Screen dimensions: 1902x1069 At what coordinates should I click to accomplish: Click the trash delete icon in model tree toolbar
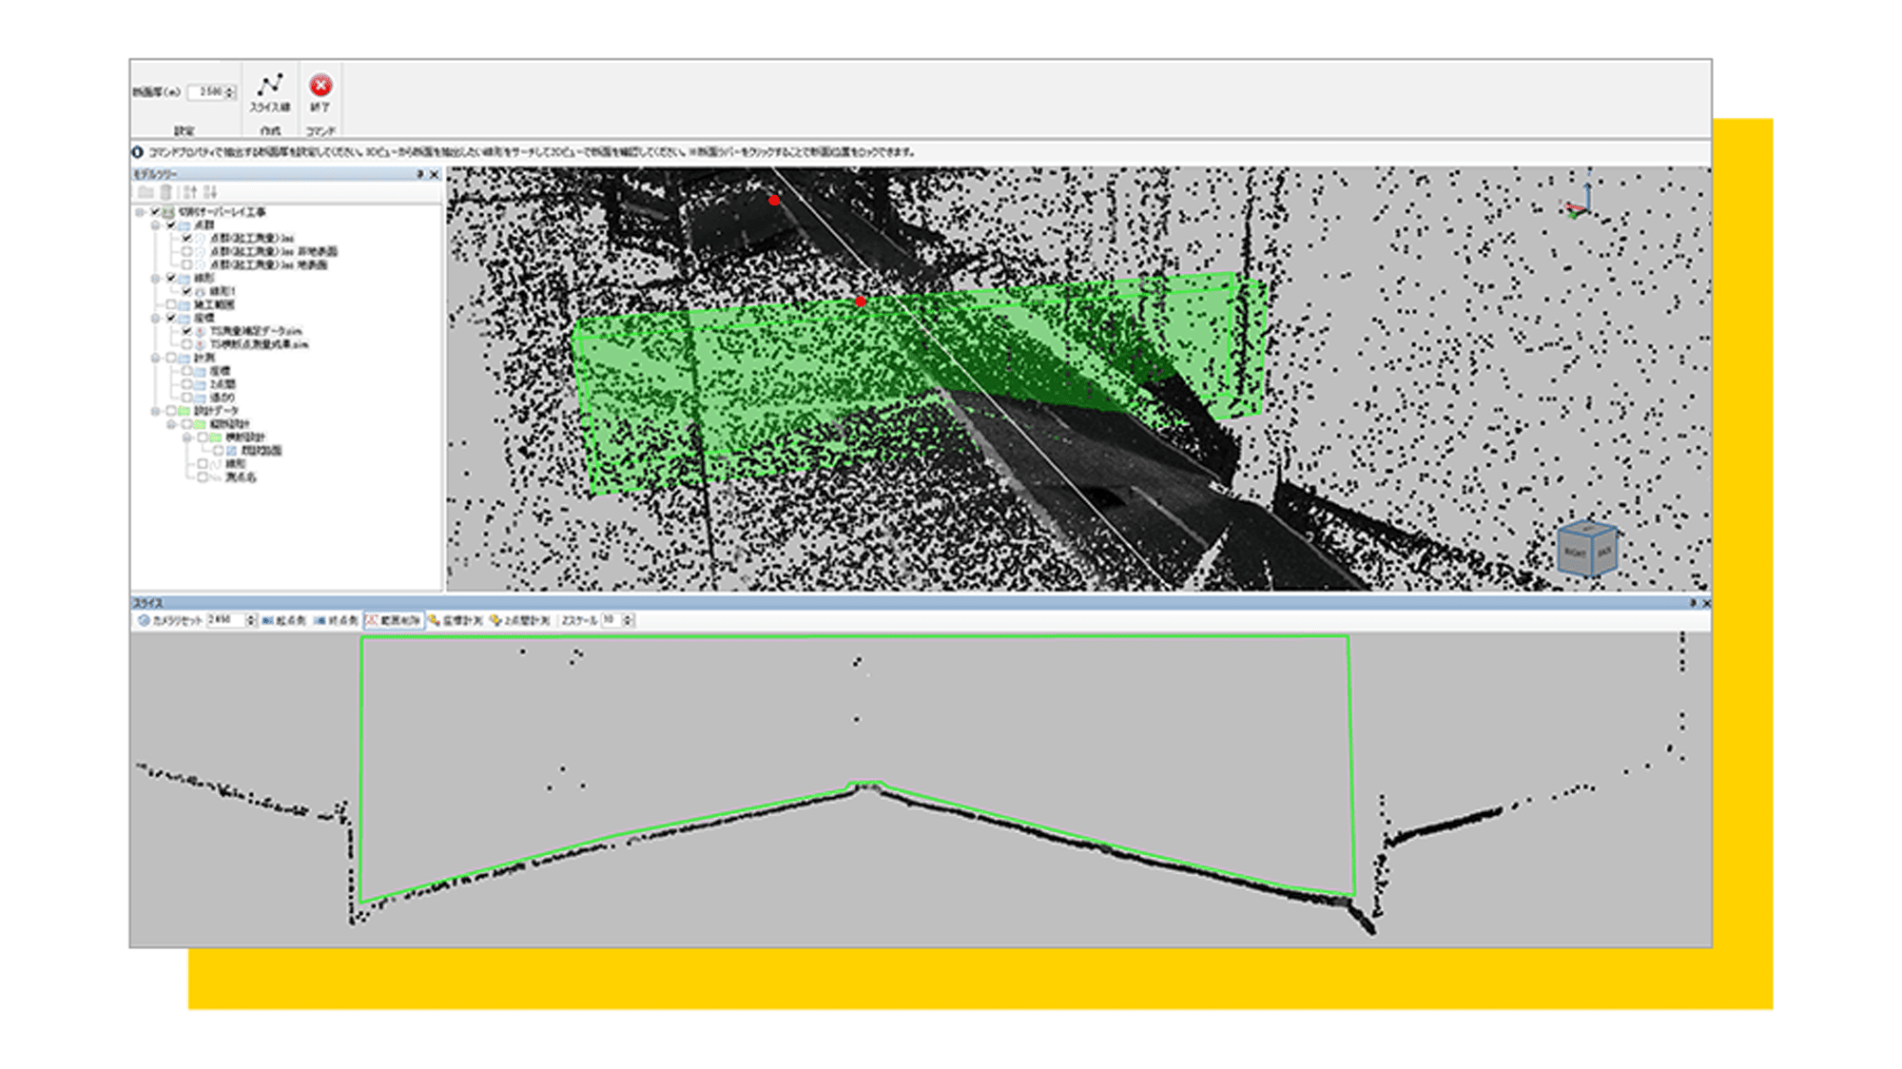pyautogui.click(x=165, y=192)
